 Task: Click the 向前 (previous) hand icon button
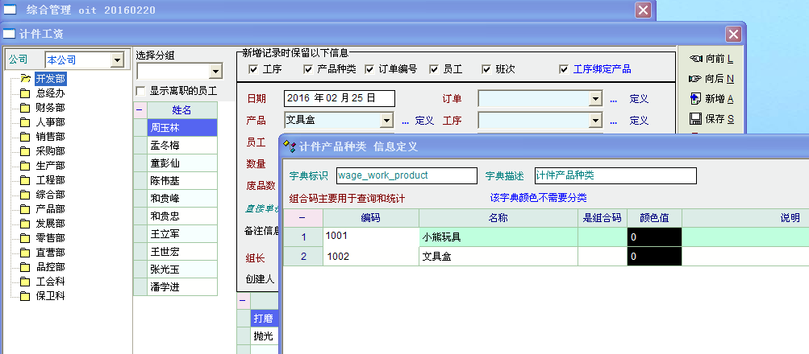[x=694, y=59]
